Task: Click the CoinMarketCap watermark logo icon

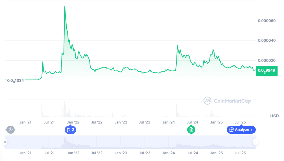Action: 208,101
